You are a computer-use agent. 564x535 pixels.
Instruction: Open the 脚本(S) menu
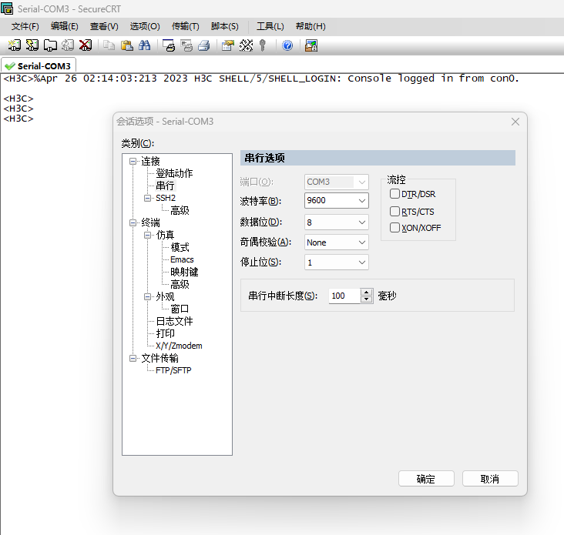tap(224, 26)
